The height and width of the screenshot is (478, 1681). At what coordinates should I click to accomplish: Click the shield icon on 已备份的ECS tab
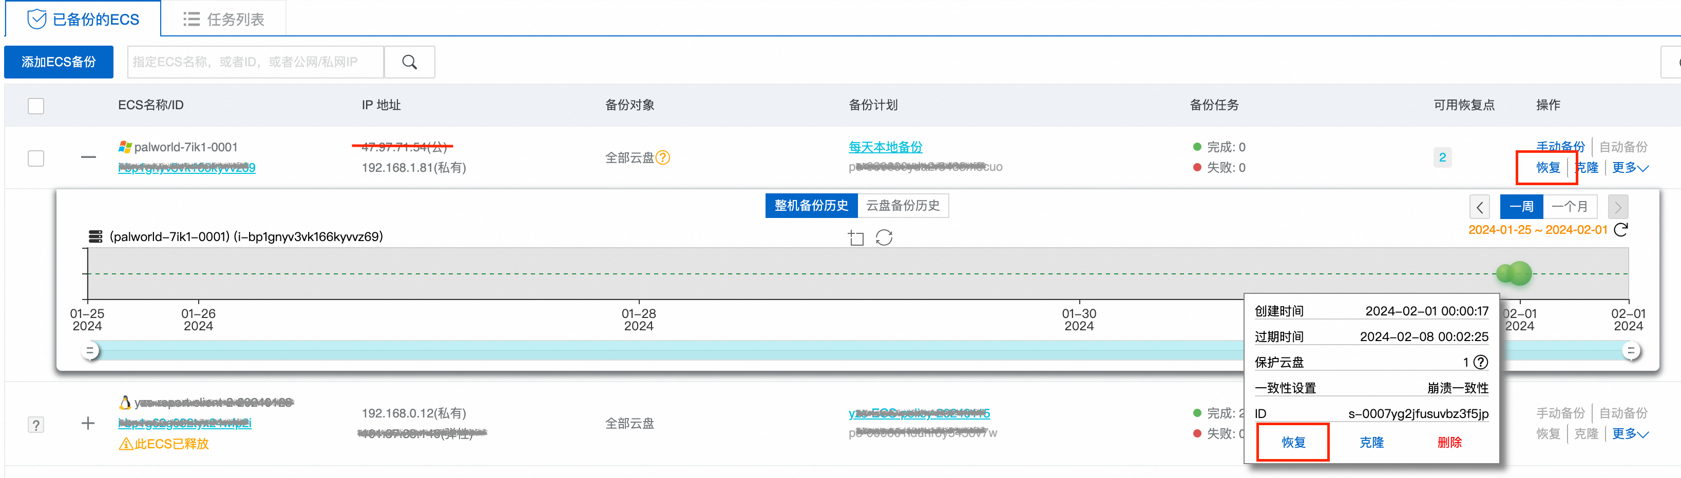coord(36,19)
